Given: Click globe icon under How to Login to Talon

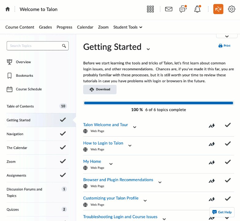Looking at the screenshot, I should click(85, 149).
